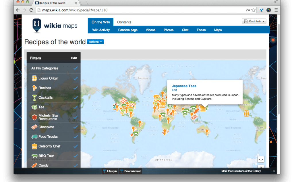294x182 pixels.
Task: Open the Wiki Activity menu item
Action: pyautogui.click(x=101, y=30)
